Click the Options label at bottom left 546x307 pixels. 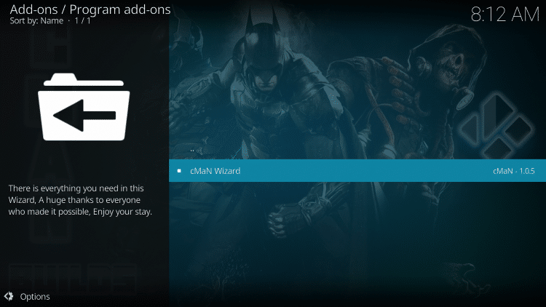point(35,296)
